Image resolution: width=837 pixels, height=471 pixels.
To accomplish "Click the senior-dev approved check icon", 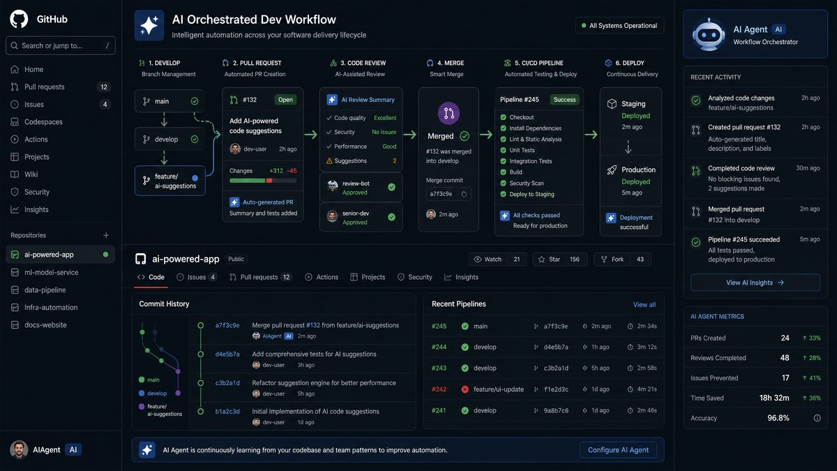I will (x=391, y=217).
